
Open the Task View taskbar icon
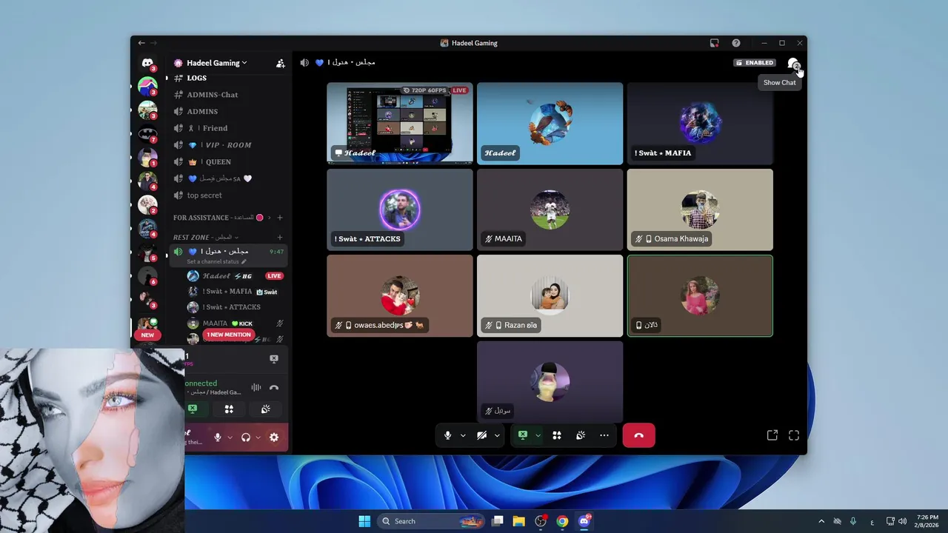(x=497, y=521)
